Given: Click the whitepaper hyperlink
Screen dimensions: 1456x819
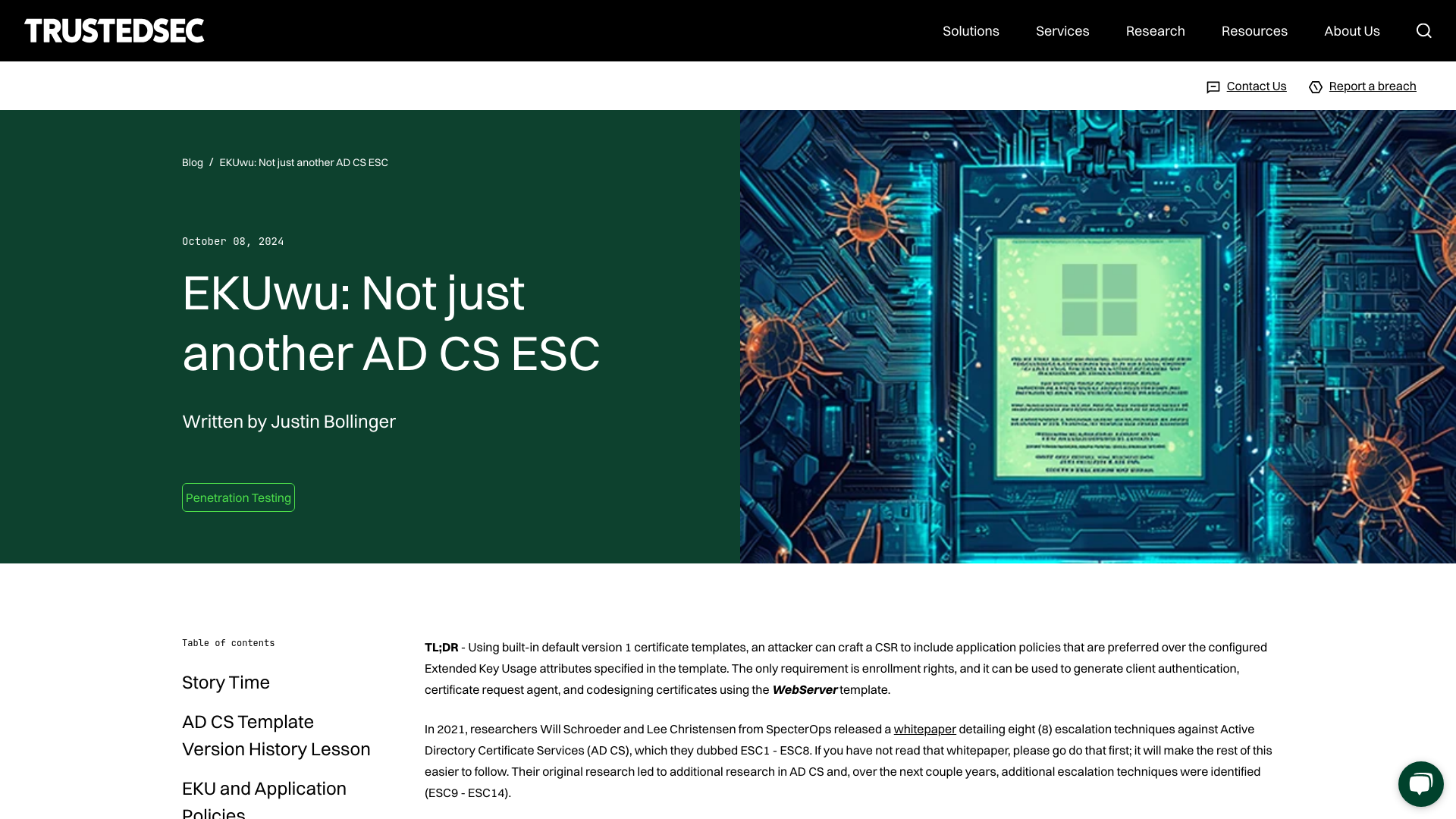Looking at the screenshot, I should tap(924, 729).
